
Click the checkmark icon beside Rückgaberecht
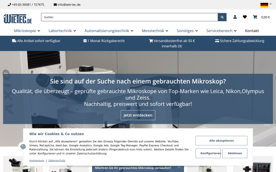[x=85, y=41]
